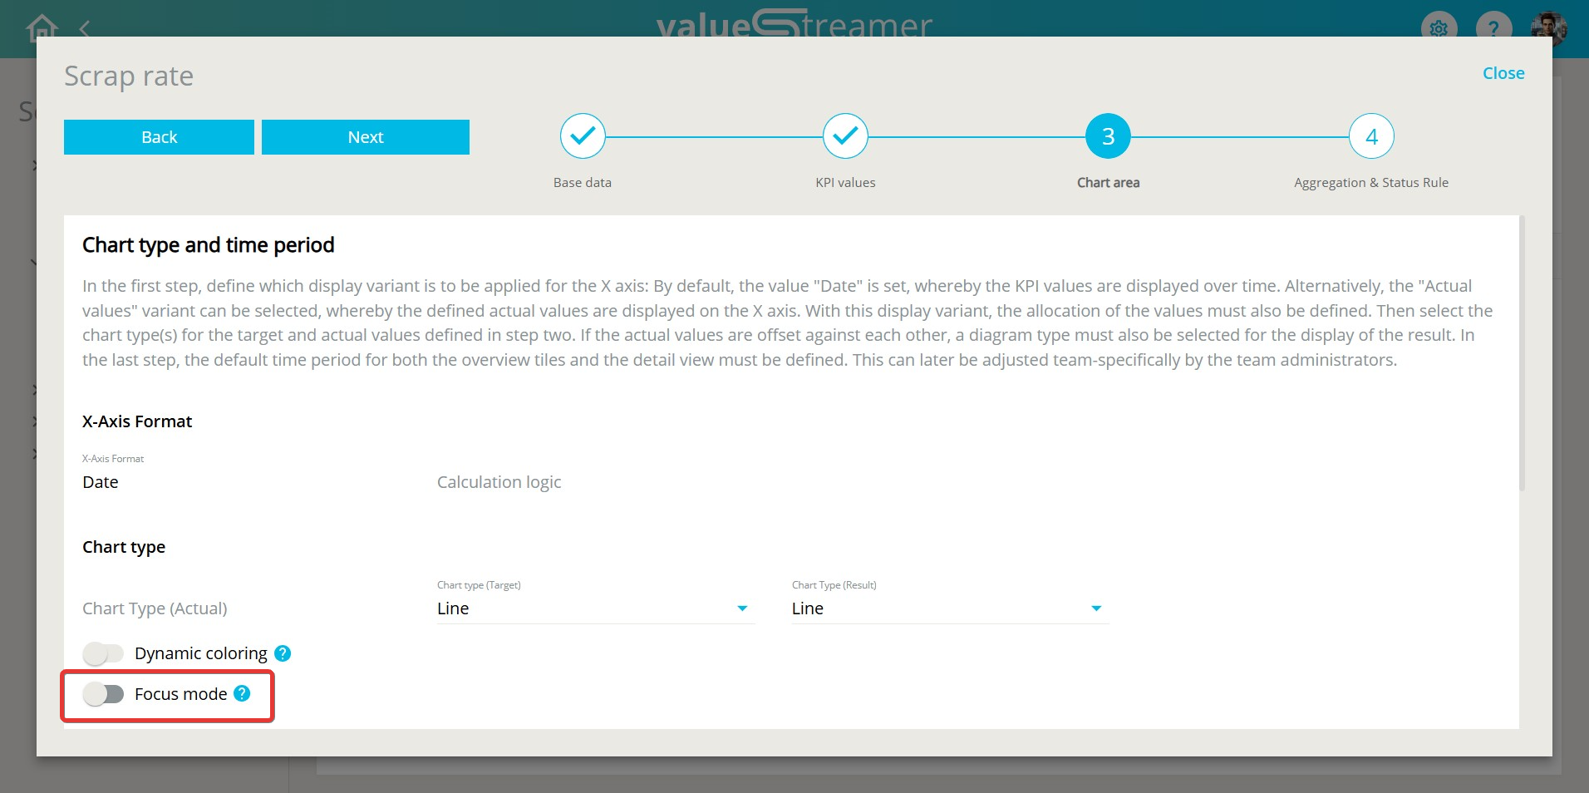Click the Close link in dialog

tap(1503, 73)
